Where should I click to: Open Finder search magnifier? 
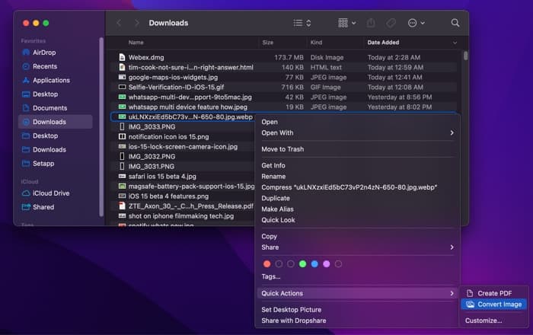pyautogui.click(x=455, y=23)
